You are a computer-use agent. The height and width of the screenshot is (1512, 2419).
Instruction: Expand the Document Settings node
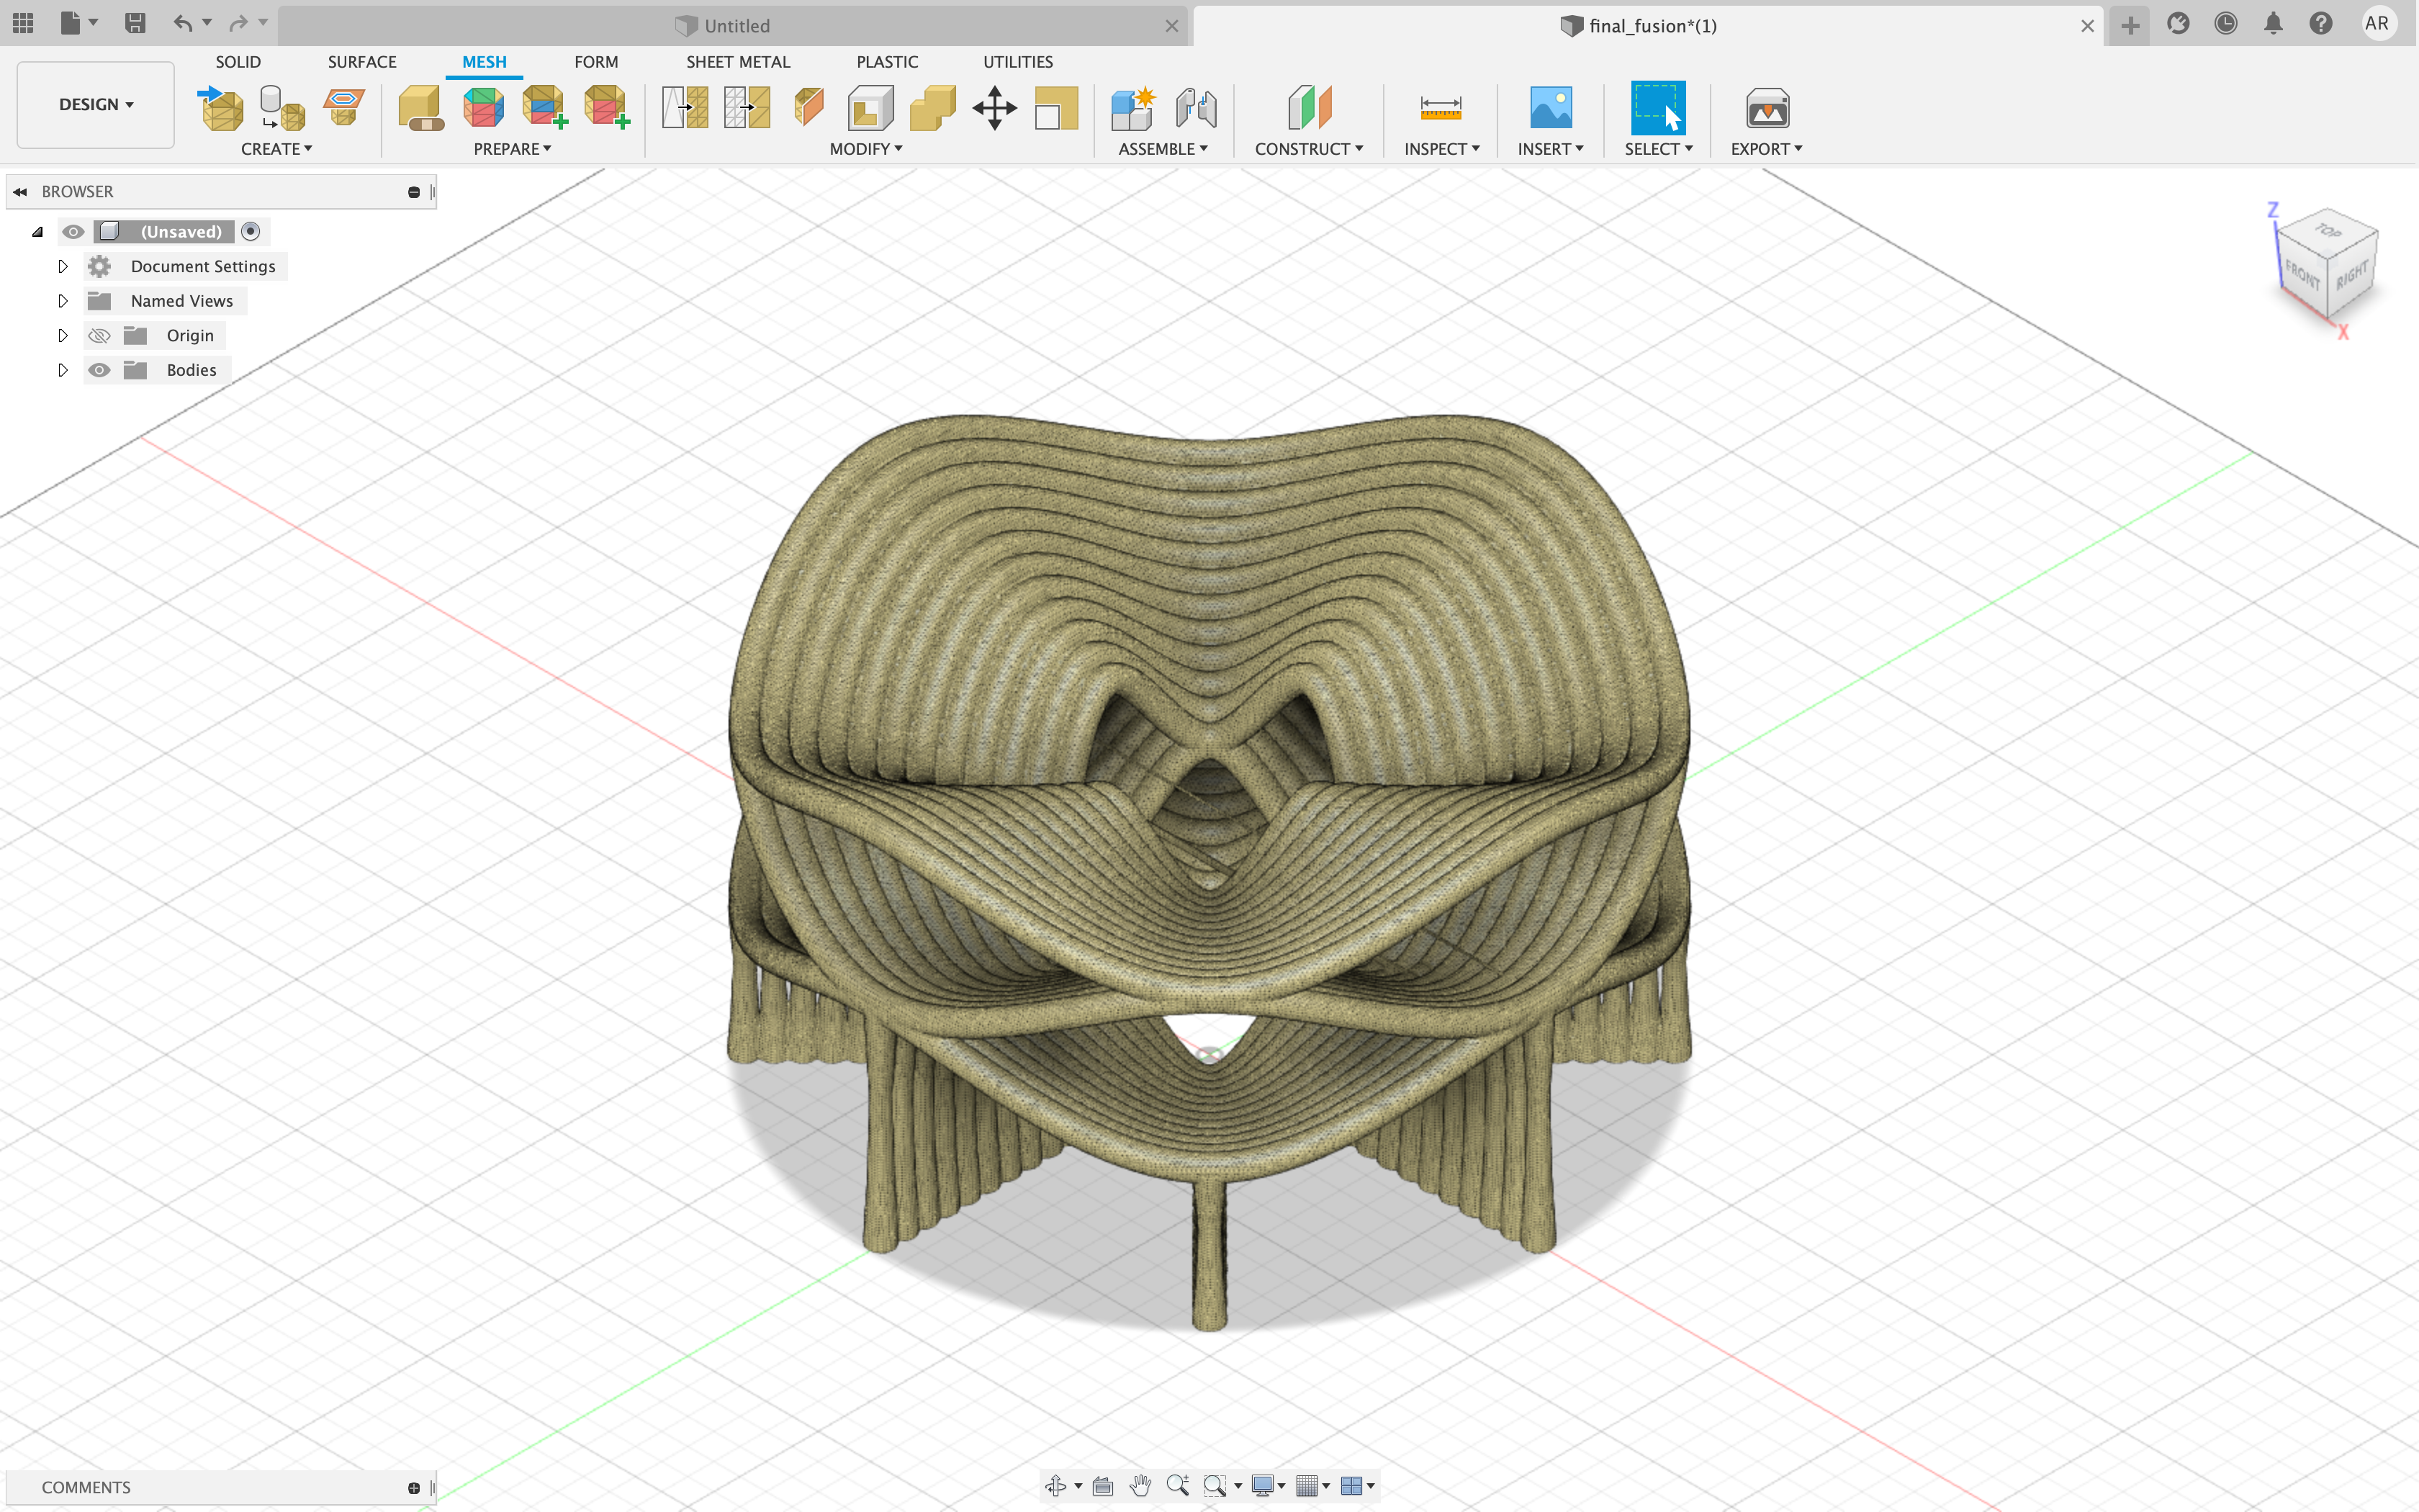[x=62, y=267]
